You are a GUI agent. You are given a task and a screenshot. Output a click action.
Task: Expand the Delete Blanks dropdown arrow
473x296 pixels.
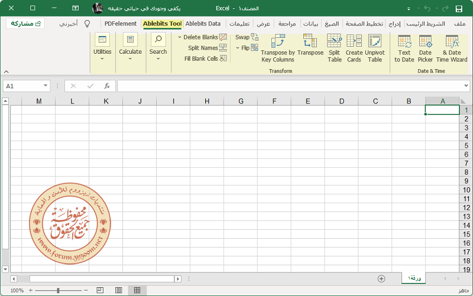tap(180, 37)
